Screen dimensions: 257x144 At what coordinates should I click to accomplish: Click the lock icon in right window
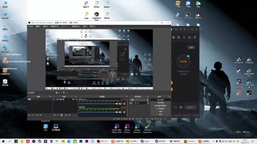coord(179,37)
